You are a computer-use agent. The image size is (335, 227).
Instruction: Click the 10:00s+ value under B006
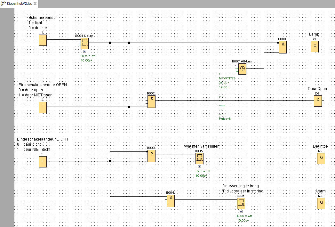[x=243, y=221]
